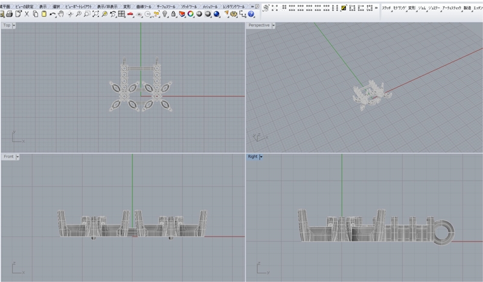Click the light bulb hide objects icon
The image size is (483, 282).
[x=165, y=14]
